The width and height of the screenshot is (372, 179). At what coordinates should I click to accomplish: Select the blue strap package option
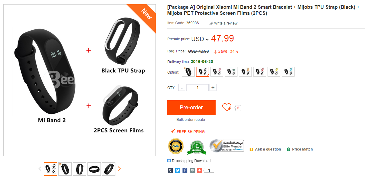click(288, 72)
